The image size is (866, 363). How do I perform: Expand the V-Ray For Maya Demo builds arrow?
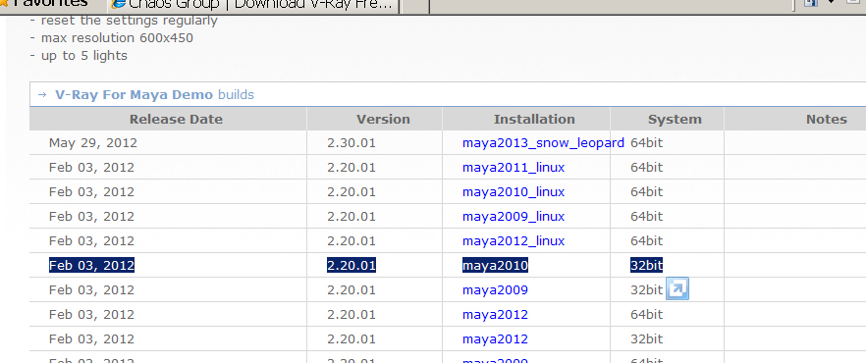[42, 95]
